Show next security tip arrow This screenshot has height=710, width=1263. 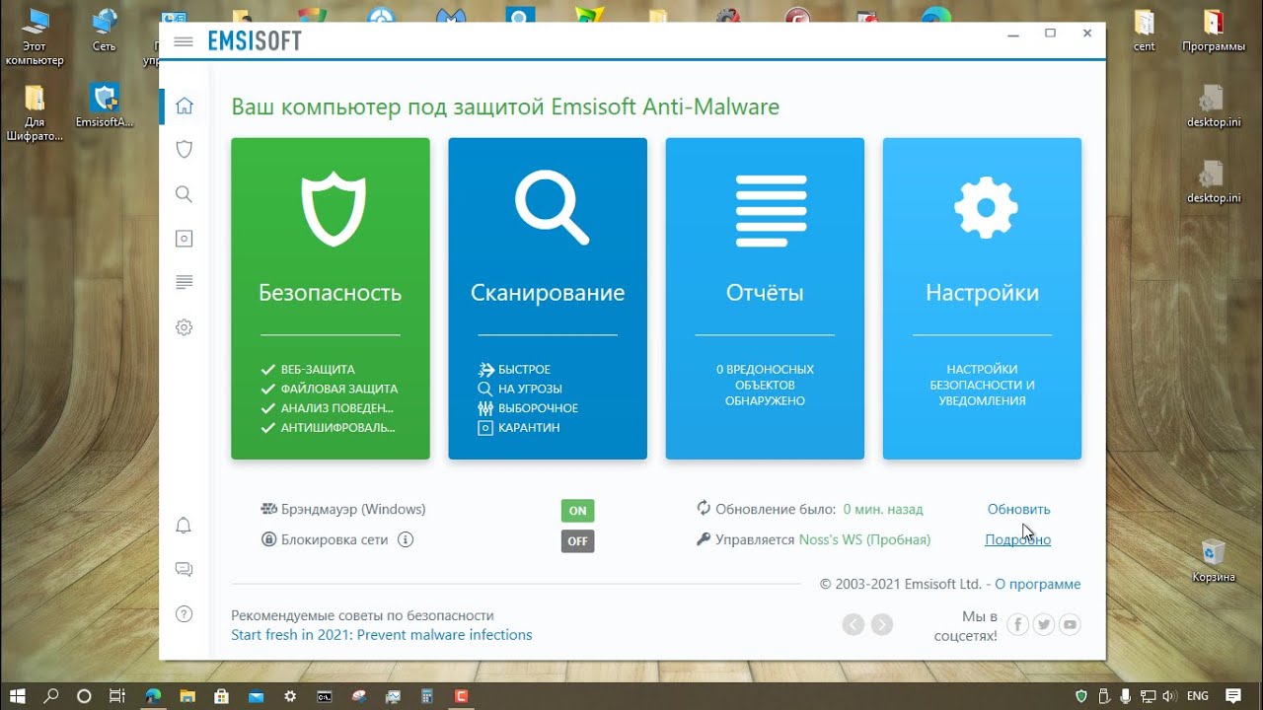(882, 624)
